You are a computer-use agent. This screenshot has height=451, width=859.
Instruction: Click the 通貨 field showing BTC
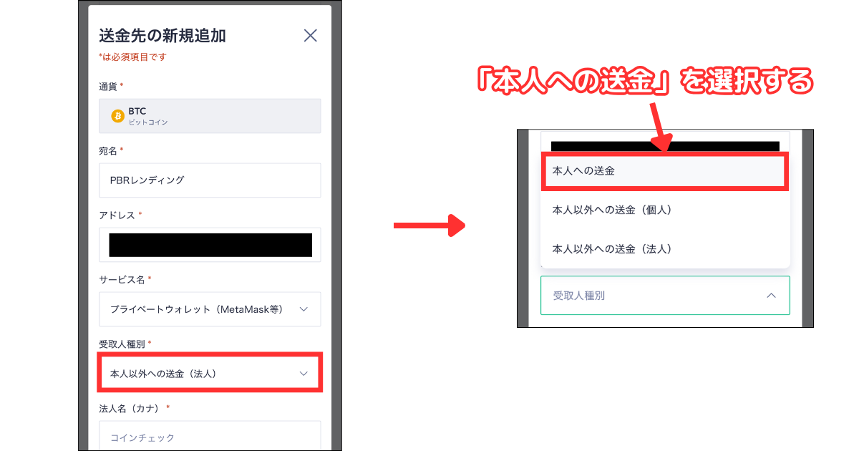pos(209,115)
